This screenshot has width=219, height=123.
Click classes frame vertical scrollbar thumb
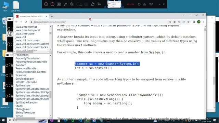pyautogui.click(x=50, y=95)
